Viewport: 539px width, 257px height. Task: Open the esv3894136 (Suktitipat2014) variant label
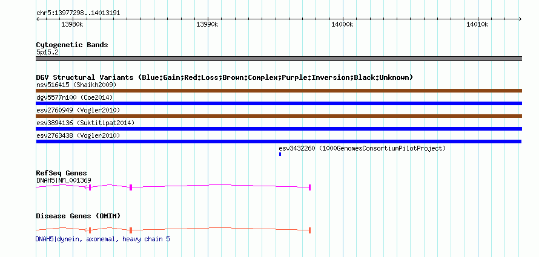pos(85,123)
